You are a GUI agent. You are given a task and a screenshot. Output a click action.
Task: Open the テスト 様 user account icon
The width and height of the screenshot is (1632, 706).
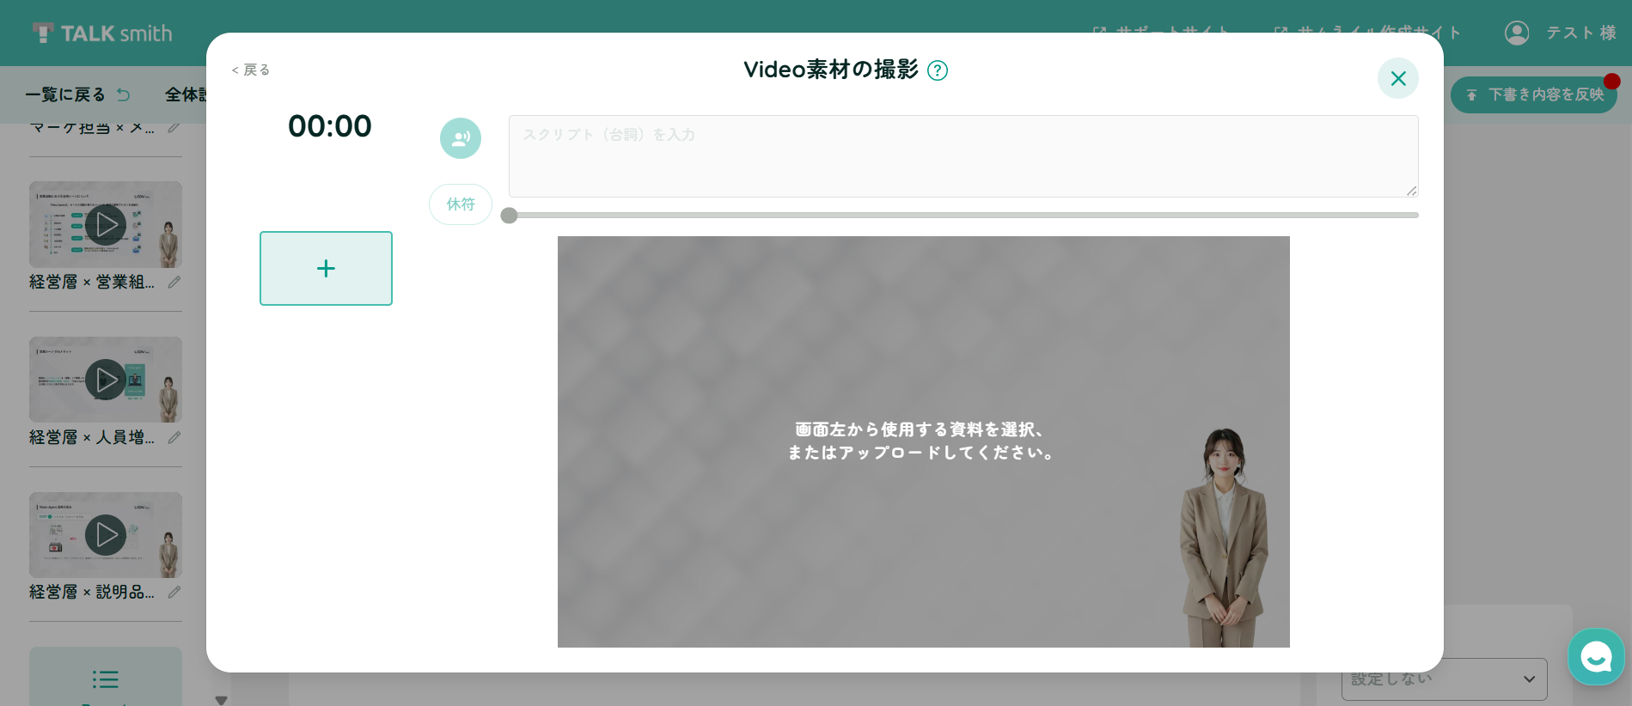pos(1517,33)
